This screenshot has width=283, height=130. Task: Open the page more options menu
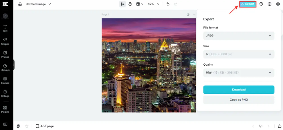[x=194, y=14]
